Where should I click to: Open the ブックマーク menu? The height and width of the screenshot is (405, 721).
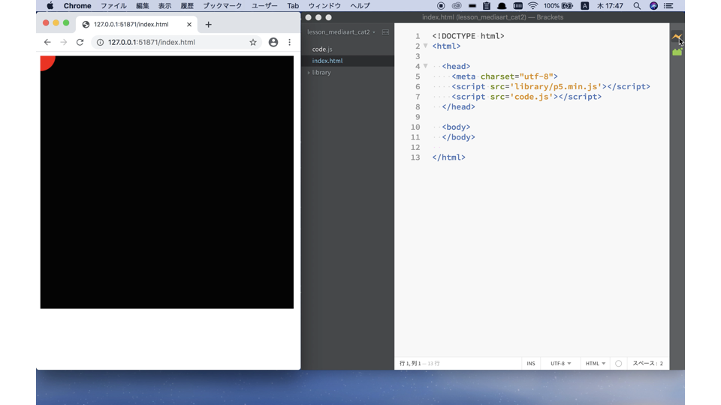(x=222, y=6)
